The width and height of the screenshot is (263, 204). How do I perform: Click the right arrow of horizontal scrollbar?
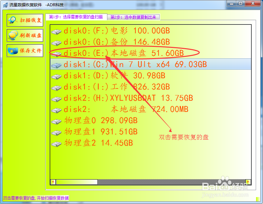click(248, 182)
